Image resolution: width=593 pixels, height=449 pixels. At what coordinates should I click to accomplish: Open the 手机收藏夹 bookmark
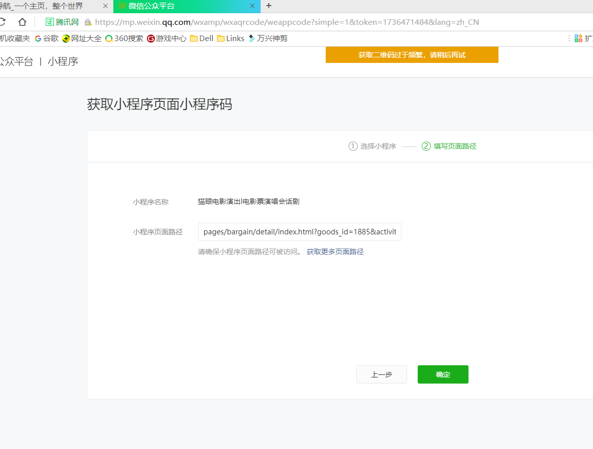tap(15, 39)
